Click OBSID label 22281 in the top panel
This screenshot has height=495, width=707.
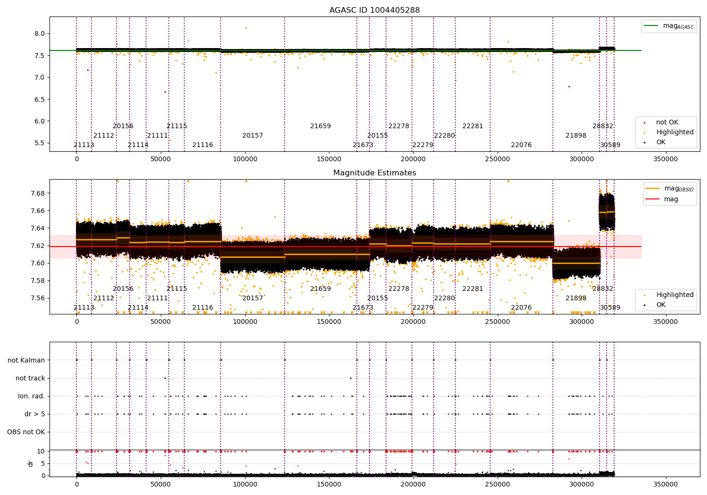pyautogui.click(x=473, y=126)
